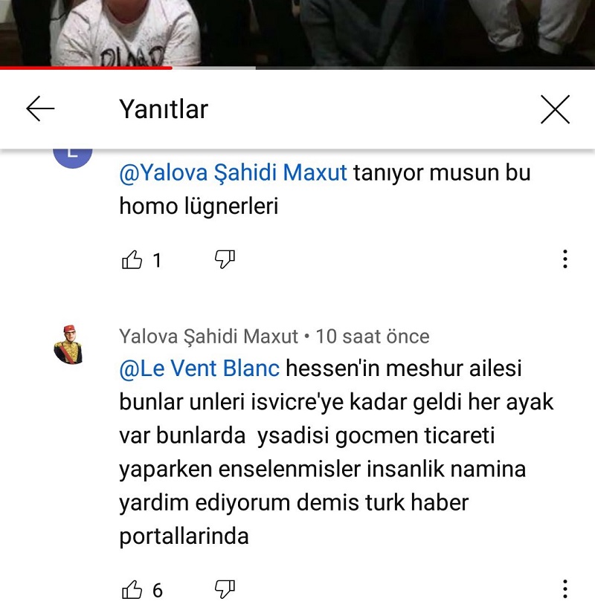Dislike the 'tanıyor musun' reply
This screenshot has height=613, width=595.
(225, 259)
